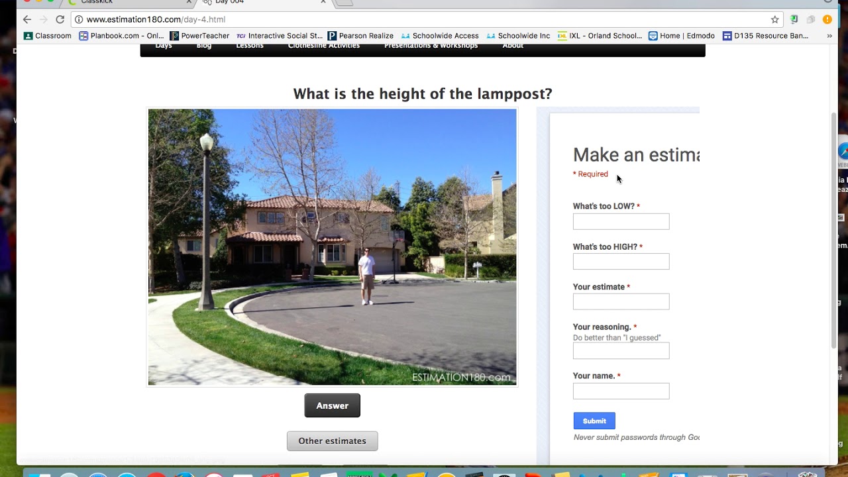Screen dimensions: 848x477
Task: Open Presentations & Workshops navigation item
Action: [x=431, y=46]
